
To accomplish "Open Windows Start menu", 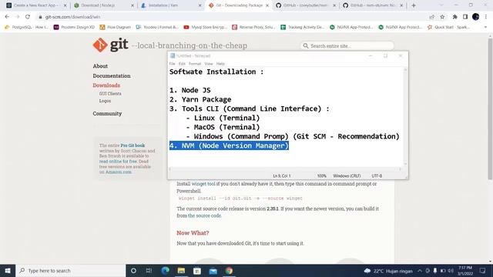I will [x=8, y=270].
